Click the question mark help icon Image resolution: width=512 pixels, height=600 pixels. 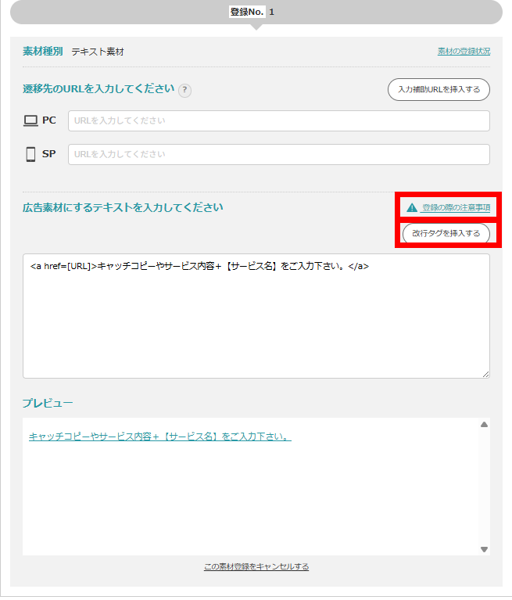pyautogui.click(x=184, y=90)
